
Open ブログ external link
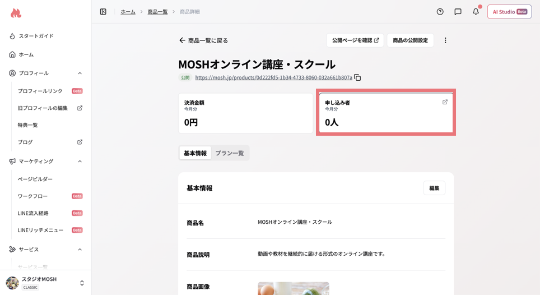point(50,142)
